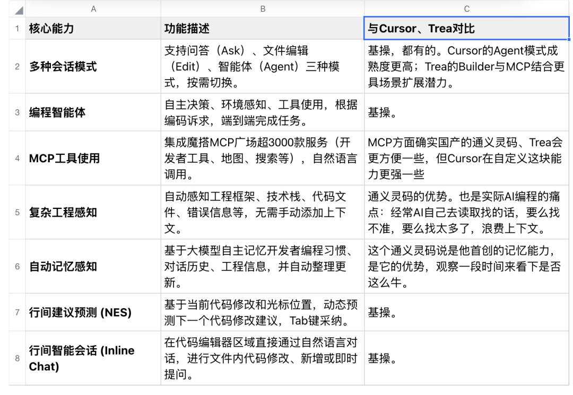573x395 pixels.
Task: Click comparison cell starting 'MCP方面确实国产'
Action: click(x=467, y=159)
